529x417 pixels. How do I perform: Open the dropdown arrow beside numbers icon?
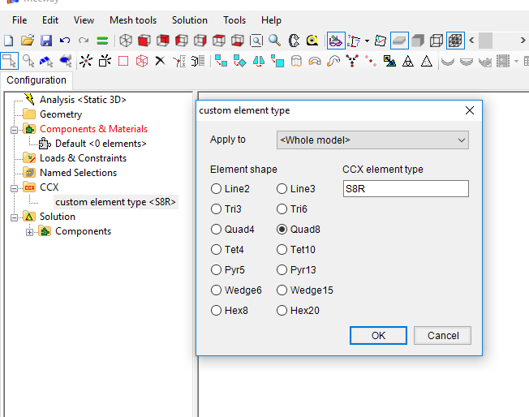367,41
